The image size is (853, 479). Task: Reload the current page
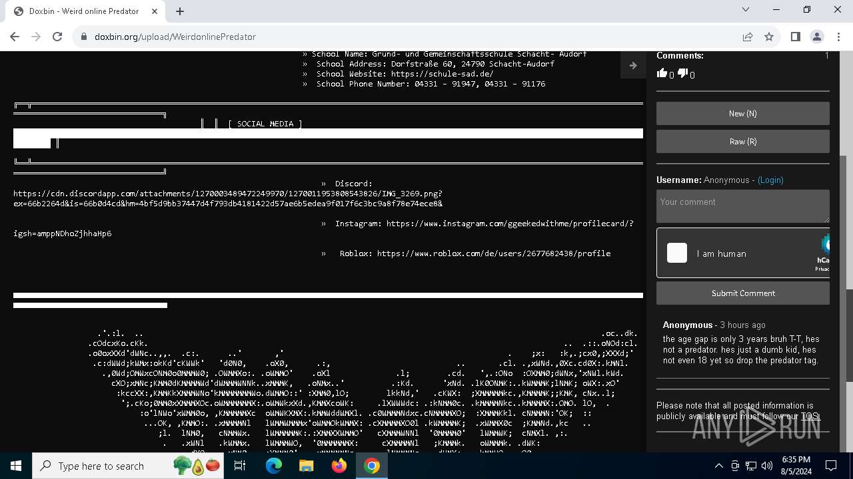point(57,37)
